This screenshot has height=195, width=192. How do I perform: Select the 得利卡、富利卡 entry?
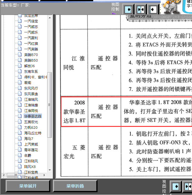(35, 77)
